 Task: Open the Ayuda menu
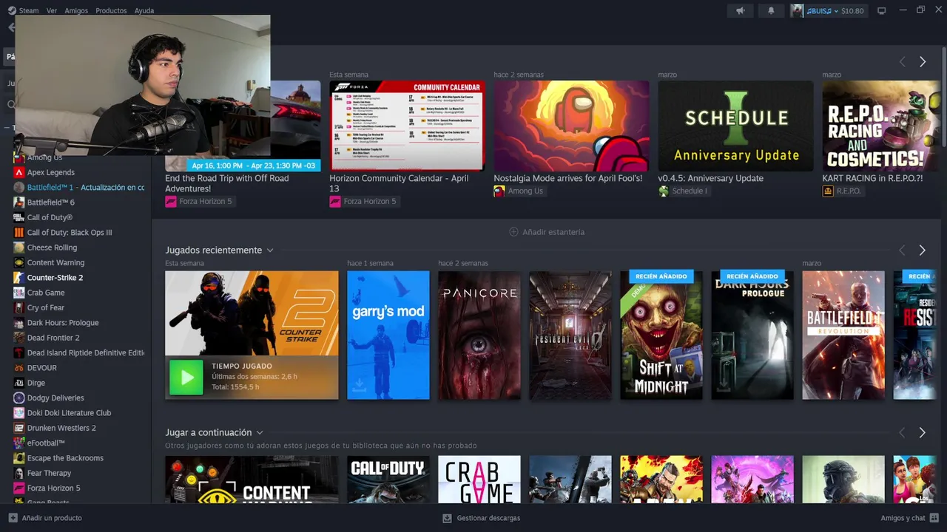pos(144,10)
